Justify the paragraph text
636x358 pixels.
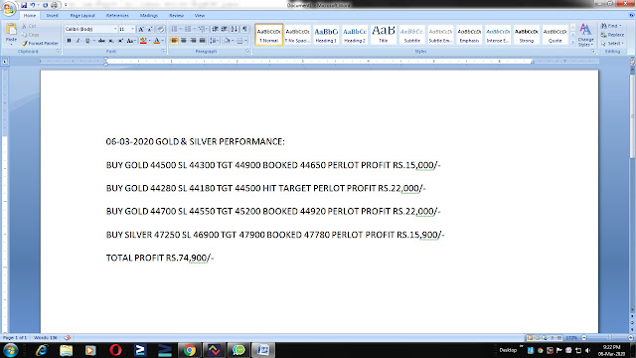[203, 41]
